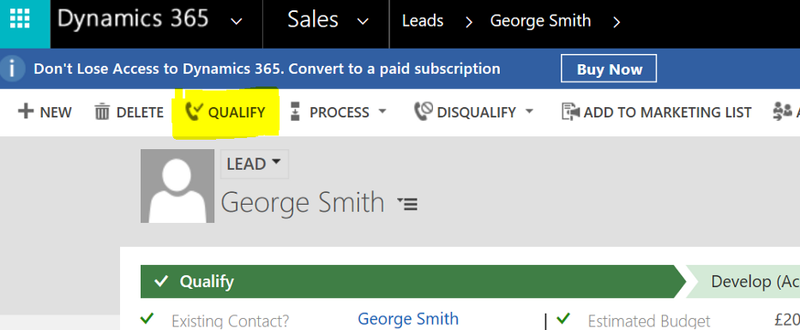800x330 pixels.
Task: Click the info icon in notification bar
Action: pos(11,69)
